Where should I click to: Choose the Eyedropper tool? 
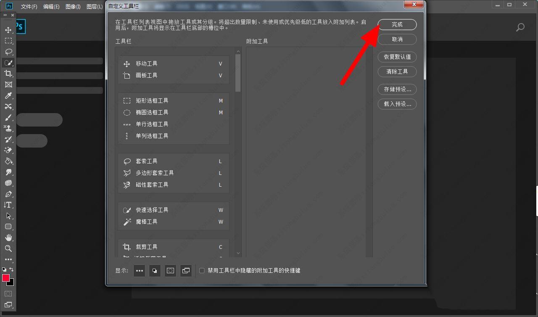click(x=8, y=95)
